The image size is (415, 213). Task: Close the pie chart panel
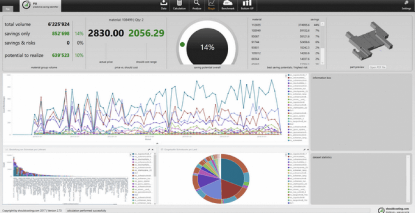pyautogui.click(x=308, y=150)
